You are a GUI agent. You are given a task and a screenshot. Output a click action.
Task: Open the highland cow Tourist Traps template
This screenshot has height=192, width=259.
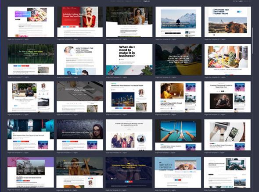228,22
